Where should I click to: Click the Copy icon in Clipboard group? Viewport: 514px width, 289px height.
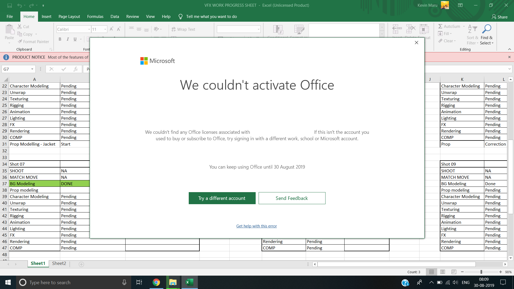[x=20, y=34]
